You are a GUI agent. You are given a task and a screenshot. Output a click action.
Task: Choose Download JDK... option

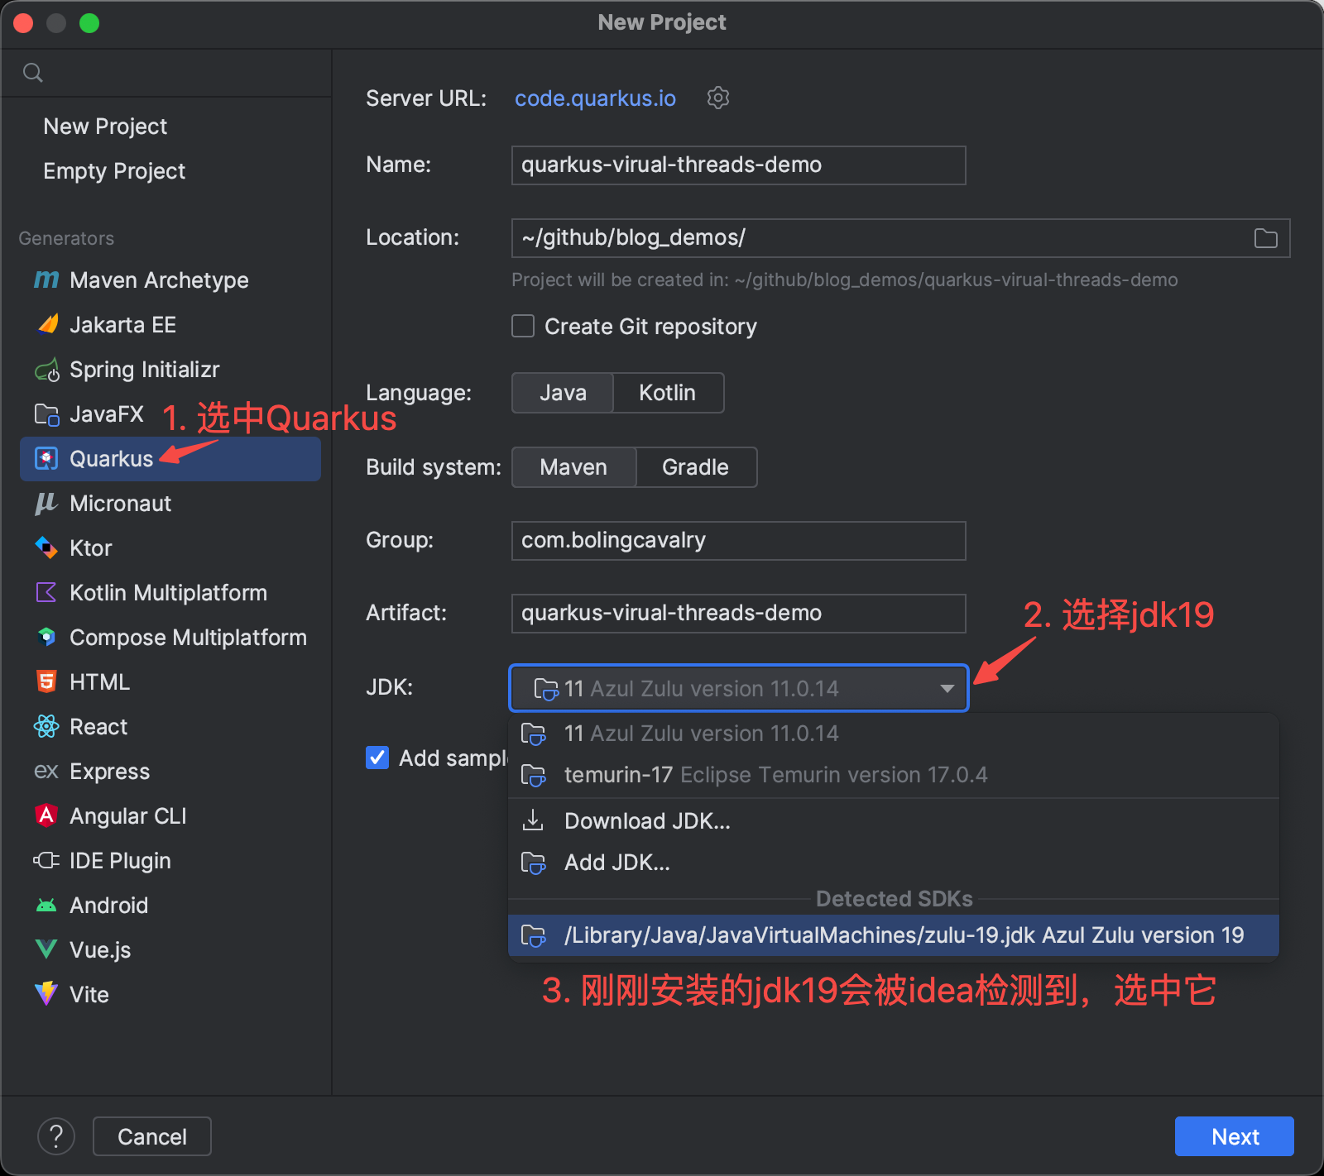894,820
